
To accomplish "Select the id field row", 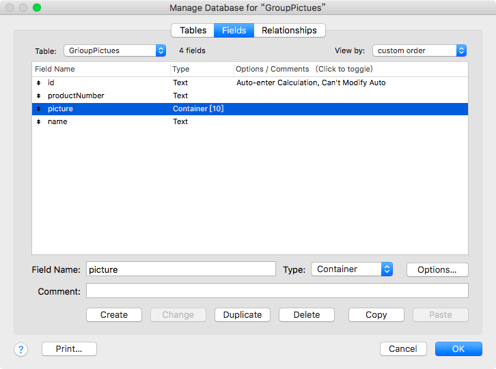I will pos(250,83).
